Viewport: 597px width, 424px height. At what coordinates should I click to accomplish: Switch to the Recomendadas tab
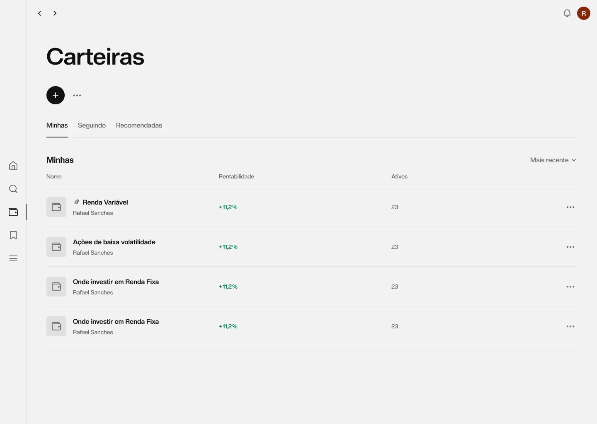coord(139,125)
